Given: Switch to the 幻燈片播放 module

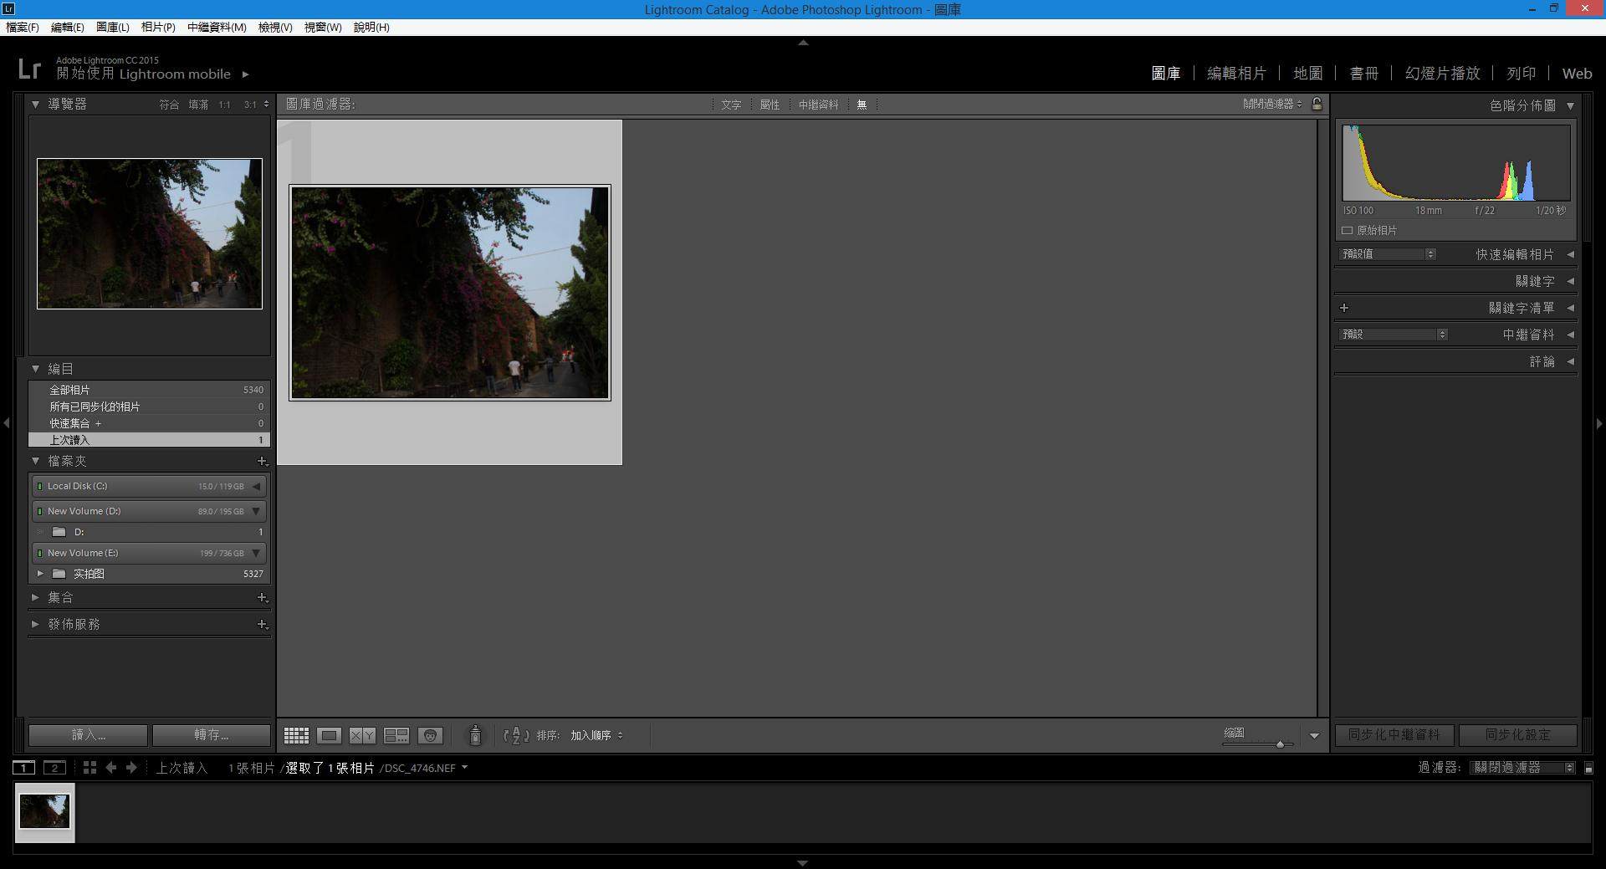Looking at the screenshot, I should [x=1443, y=74].
